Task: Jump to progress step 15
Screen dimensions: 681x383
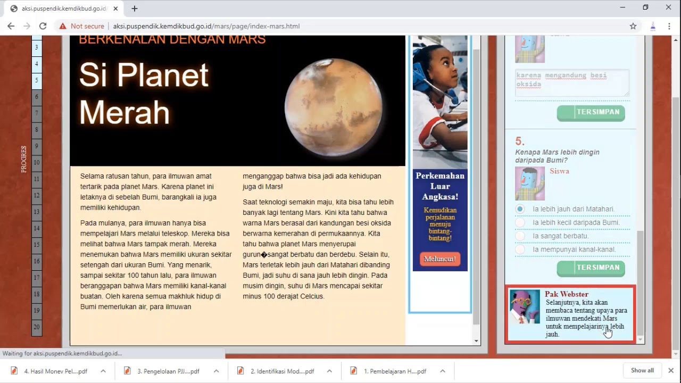Action: 37,245
